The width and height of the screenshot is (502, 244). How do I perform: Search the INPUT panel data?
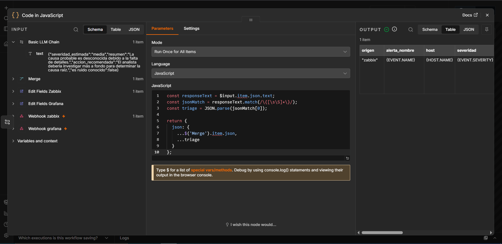coord(76,30)
